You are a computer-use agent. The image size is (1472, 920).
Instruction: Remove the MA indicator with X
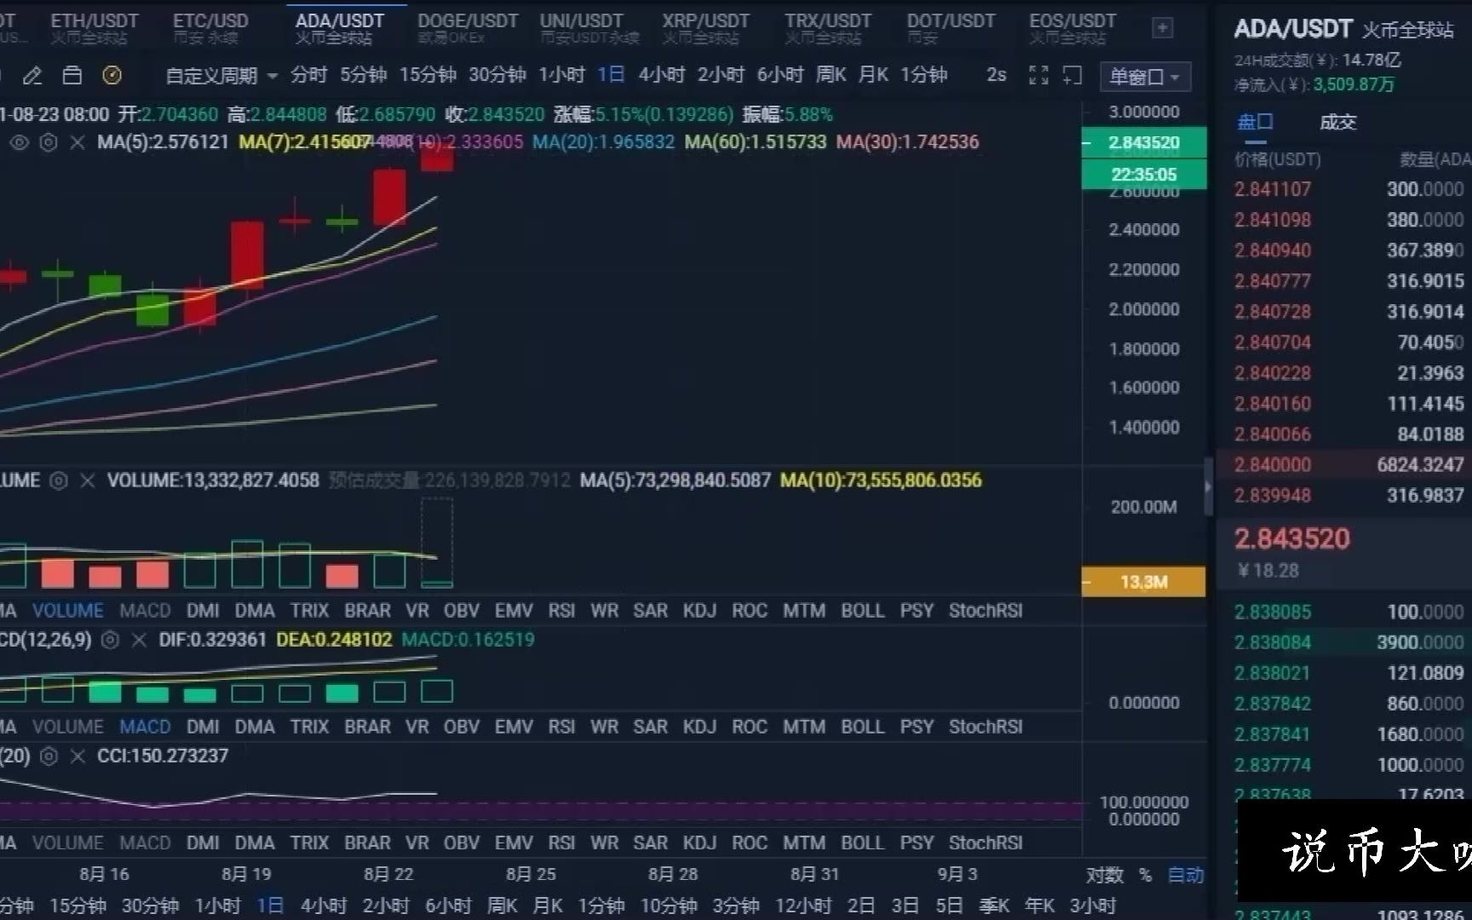pyautogui.click(x=78, y=142)
